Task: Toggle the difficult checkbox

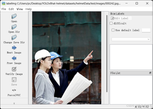Action: click(x=111, y=23)
